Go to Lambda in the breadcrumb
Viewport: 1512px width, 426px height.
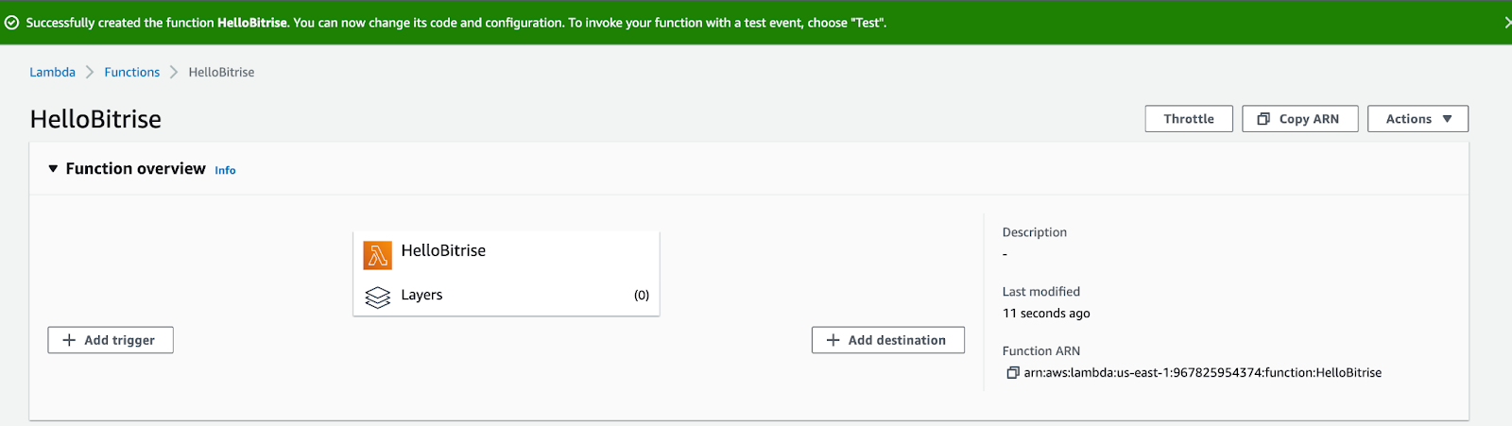click(52, 72)
